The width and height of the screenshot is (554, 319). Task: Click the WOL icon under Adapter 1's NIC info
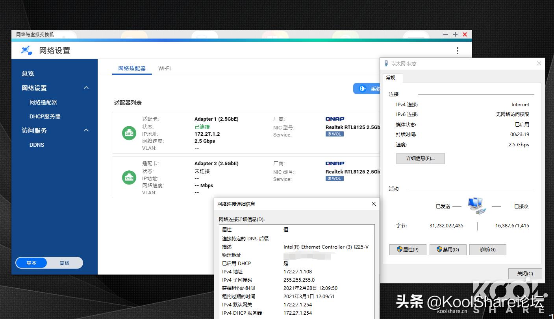[334, 134]
